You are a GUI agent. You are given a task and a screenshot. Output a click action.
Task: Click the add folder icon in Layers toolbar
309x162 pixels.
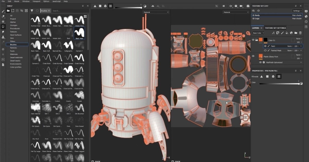[296, 33]
